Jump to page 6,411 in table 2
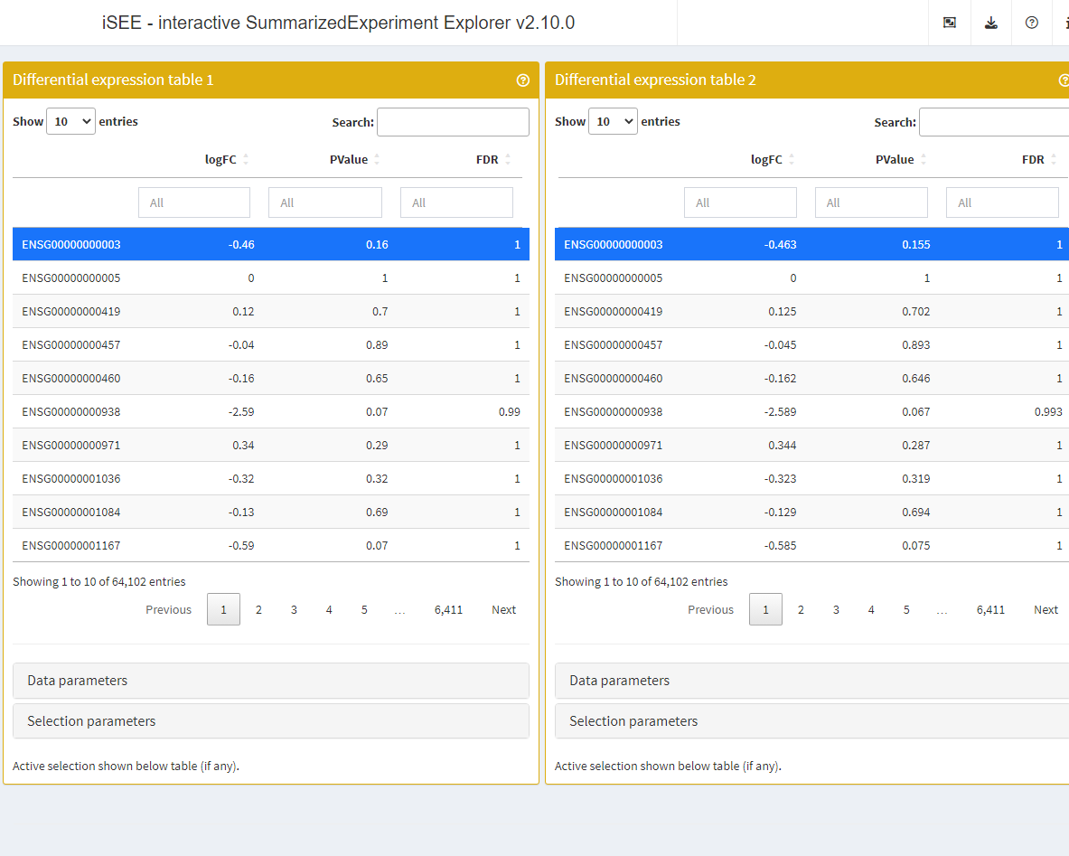Screen dimensions: 1069x856 990,609
